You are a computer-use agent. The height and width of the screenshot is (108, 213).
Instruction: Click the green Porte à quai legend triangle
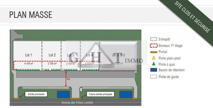tap(153, 64)
